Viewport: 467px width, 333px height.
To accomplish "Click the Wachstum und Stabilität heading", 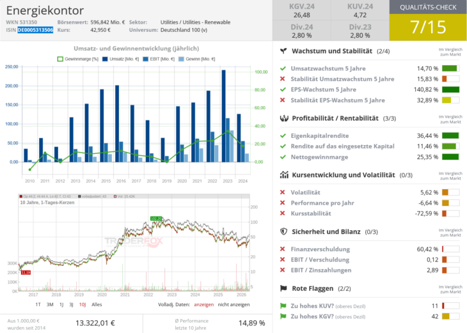I will (332, 51).
